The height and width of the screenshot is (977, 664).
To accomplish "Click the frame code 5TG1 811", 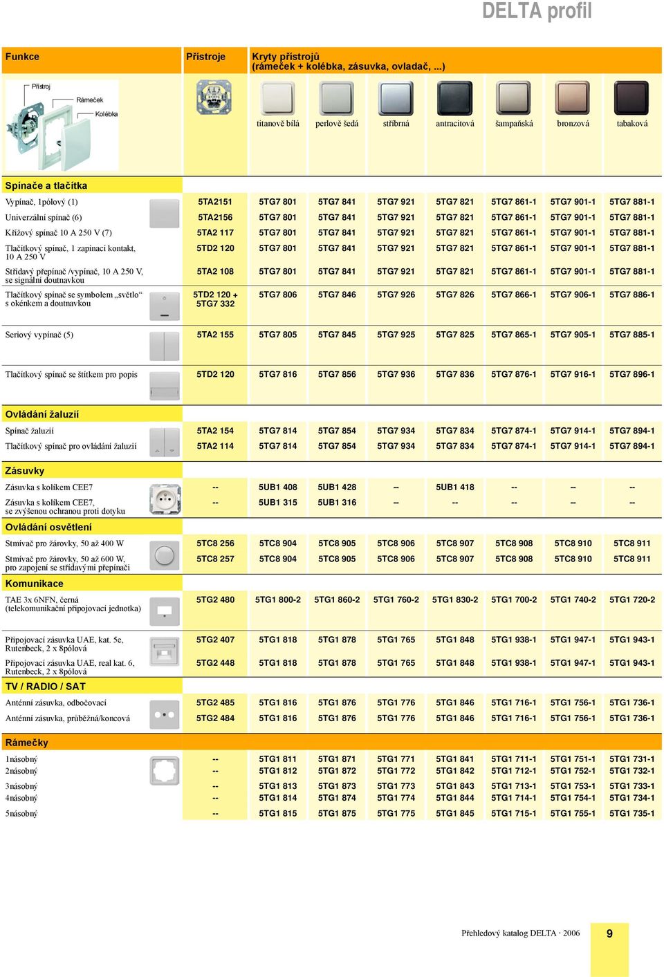I will [278, 759].
